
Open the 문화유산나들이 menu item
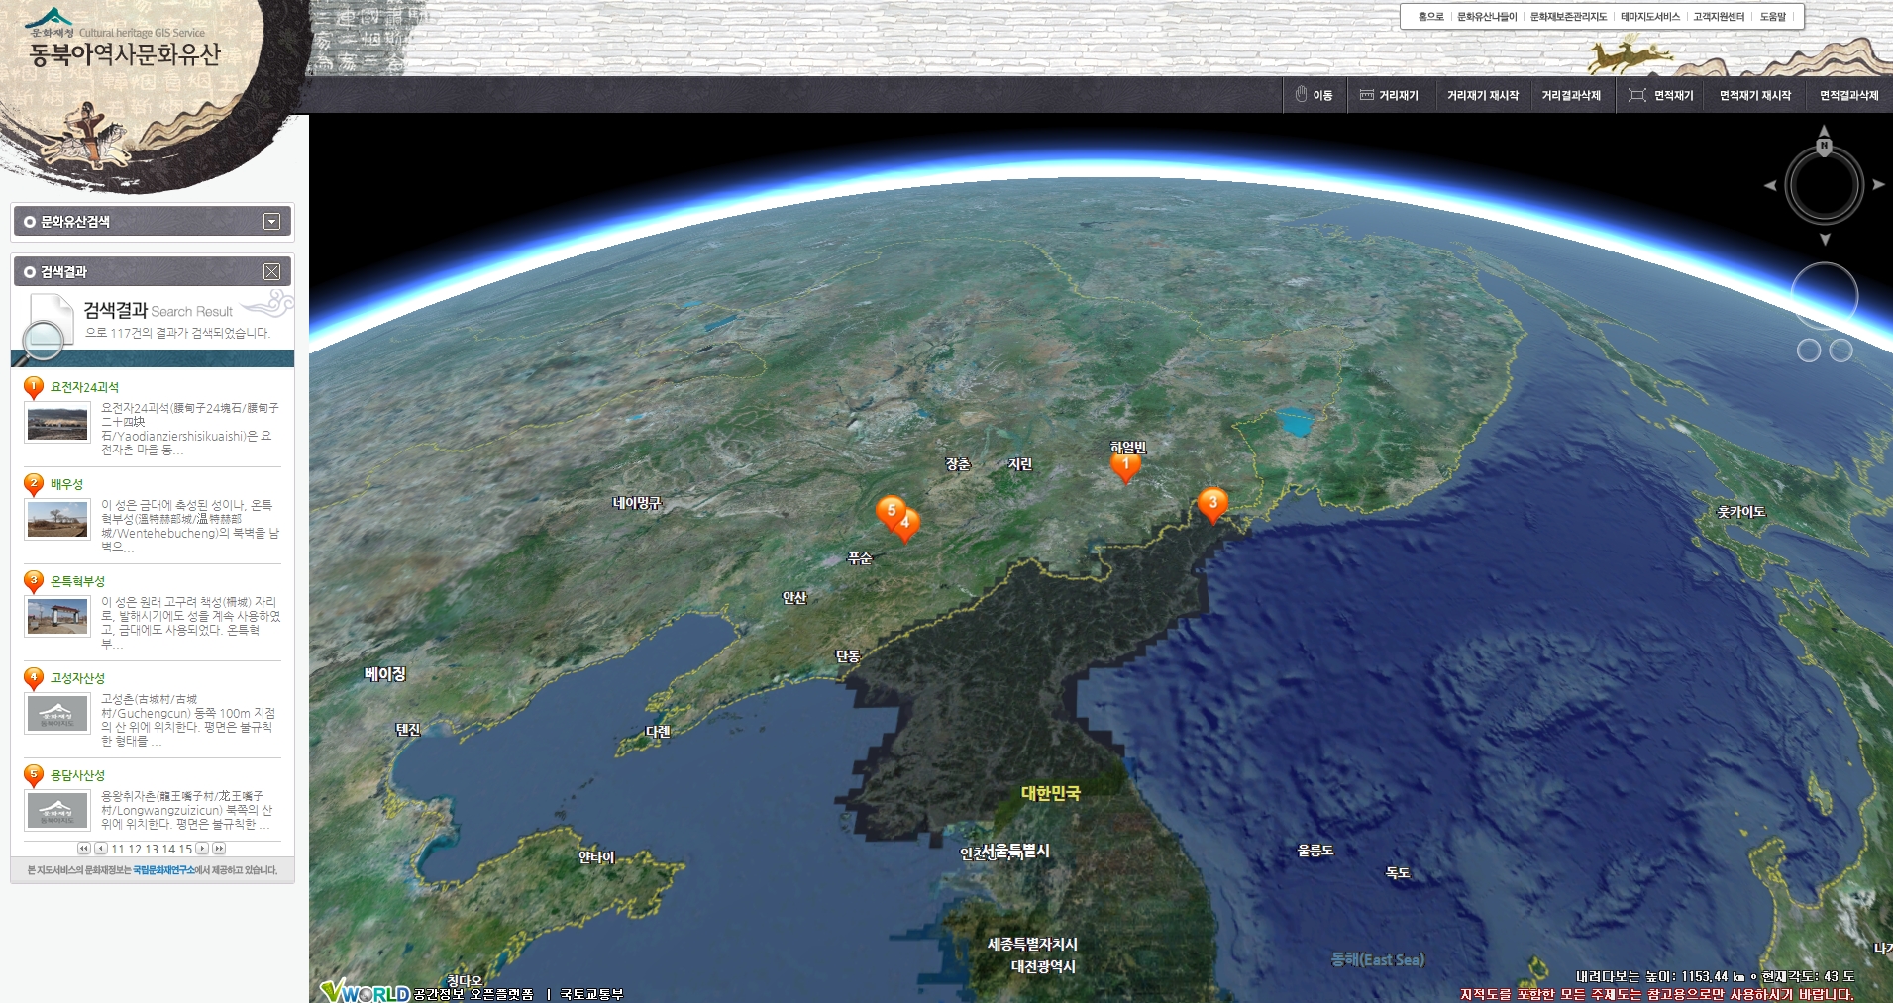pyautogui.click(x=1487, y=17)
